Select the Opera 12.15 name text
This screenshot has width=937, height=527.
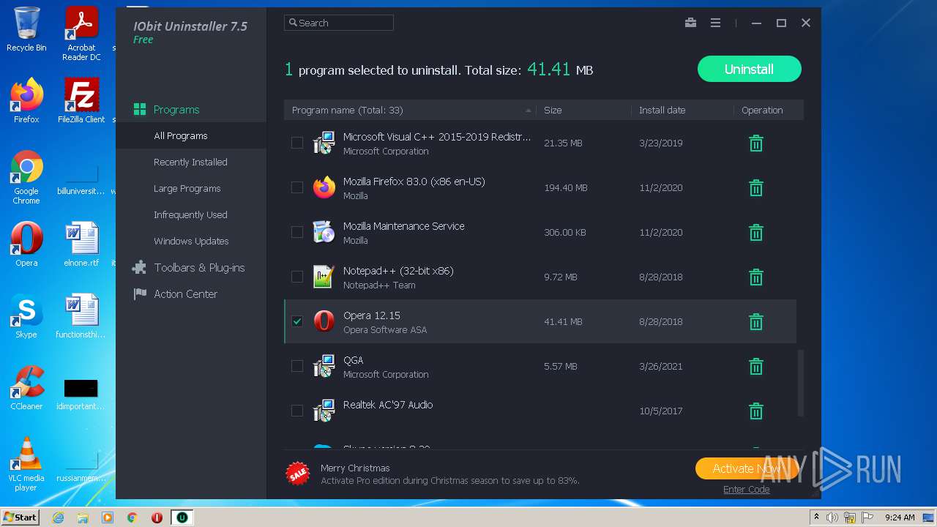point(372,315)
